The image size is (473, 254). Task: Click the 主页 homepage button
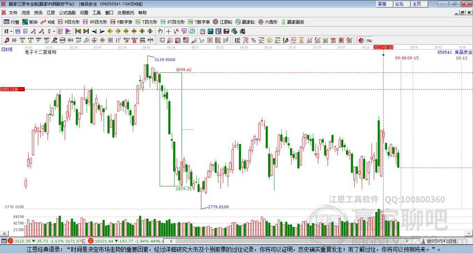coord(419,4)
